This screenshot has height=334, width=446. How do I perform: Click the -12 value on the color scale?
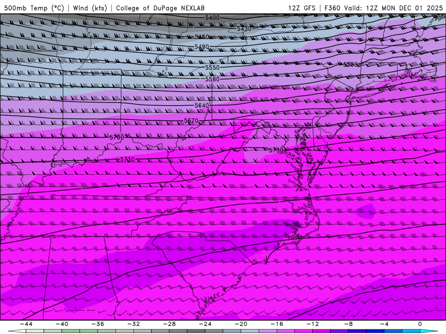coord(313,324)
